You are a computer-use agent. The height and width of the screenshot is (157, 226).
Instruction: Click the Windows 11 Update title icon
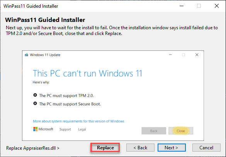(x=26, y=55)
